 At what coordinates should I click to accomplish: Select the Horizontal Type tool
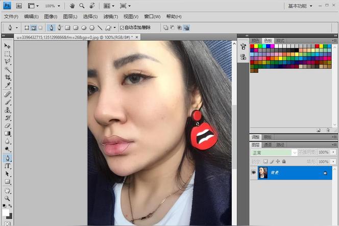point(8,166)
